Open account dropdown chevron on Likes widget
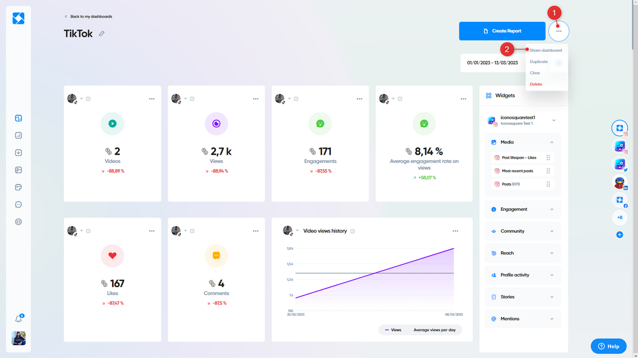The width and height of the screenshot is (638, 358). pyautogui.click(x=82, y=231)
